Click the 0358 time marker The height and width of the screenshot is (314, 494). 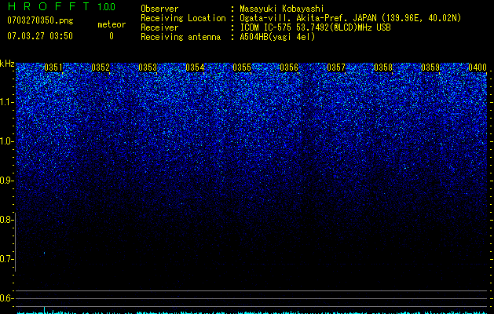383,68
